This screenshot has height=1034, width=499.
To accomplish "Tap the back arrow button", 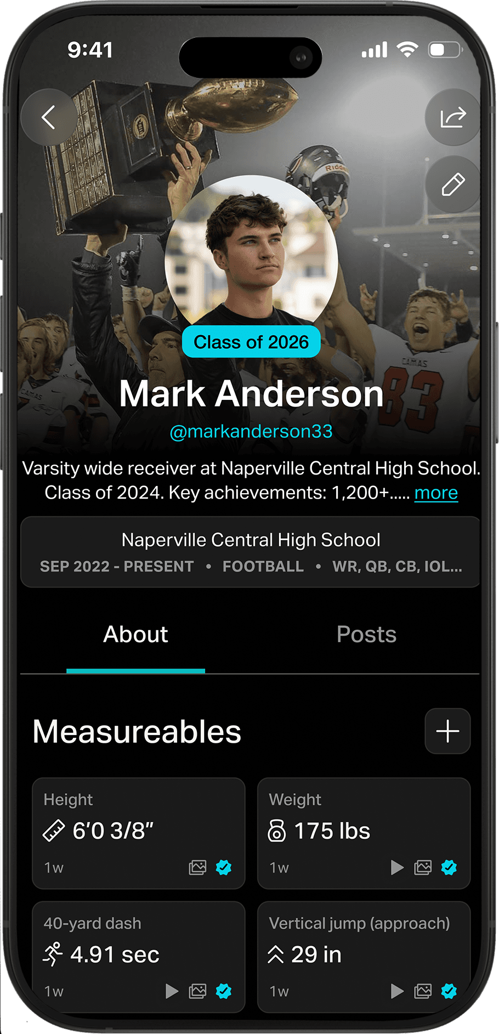I will tap(49, 117).
